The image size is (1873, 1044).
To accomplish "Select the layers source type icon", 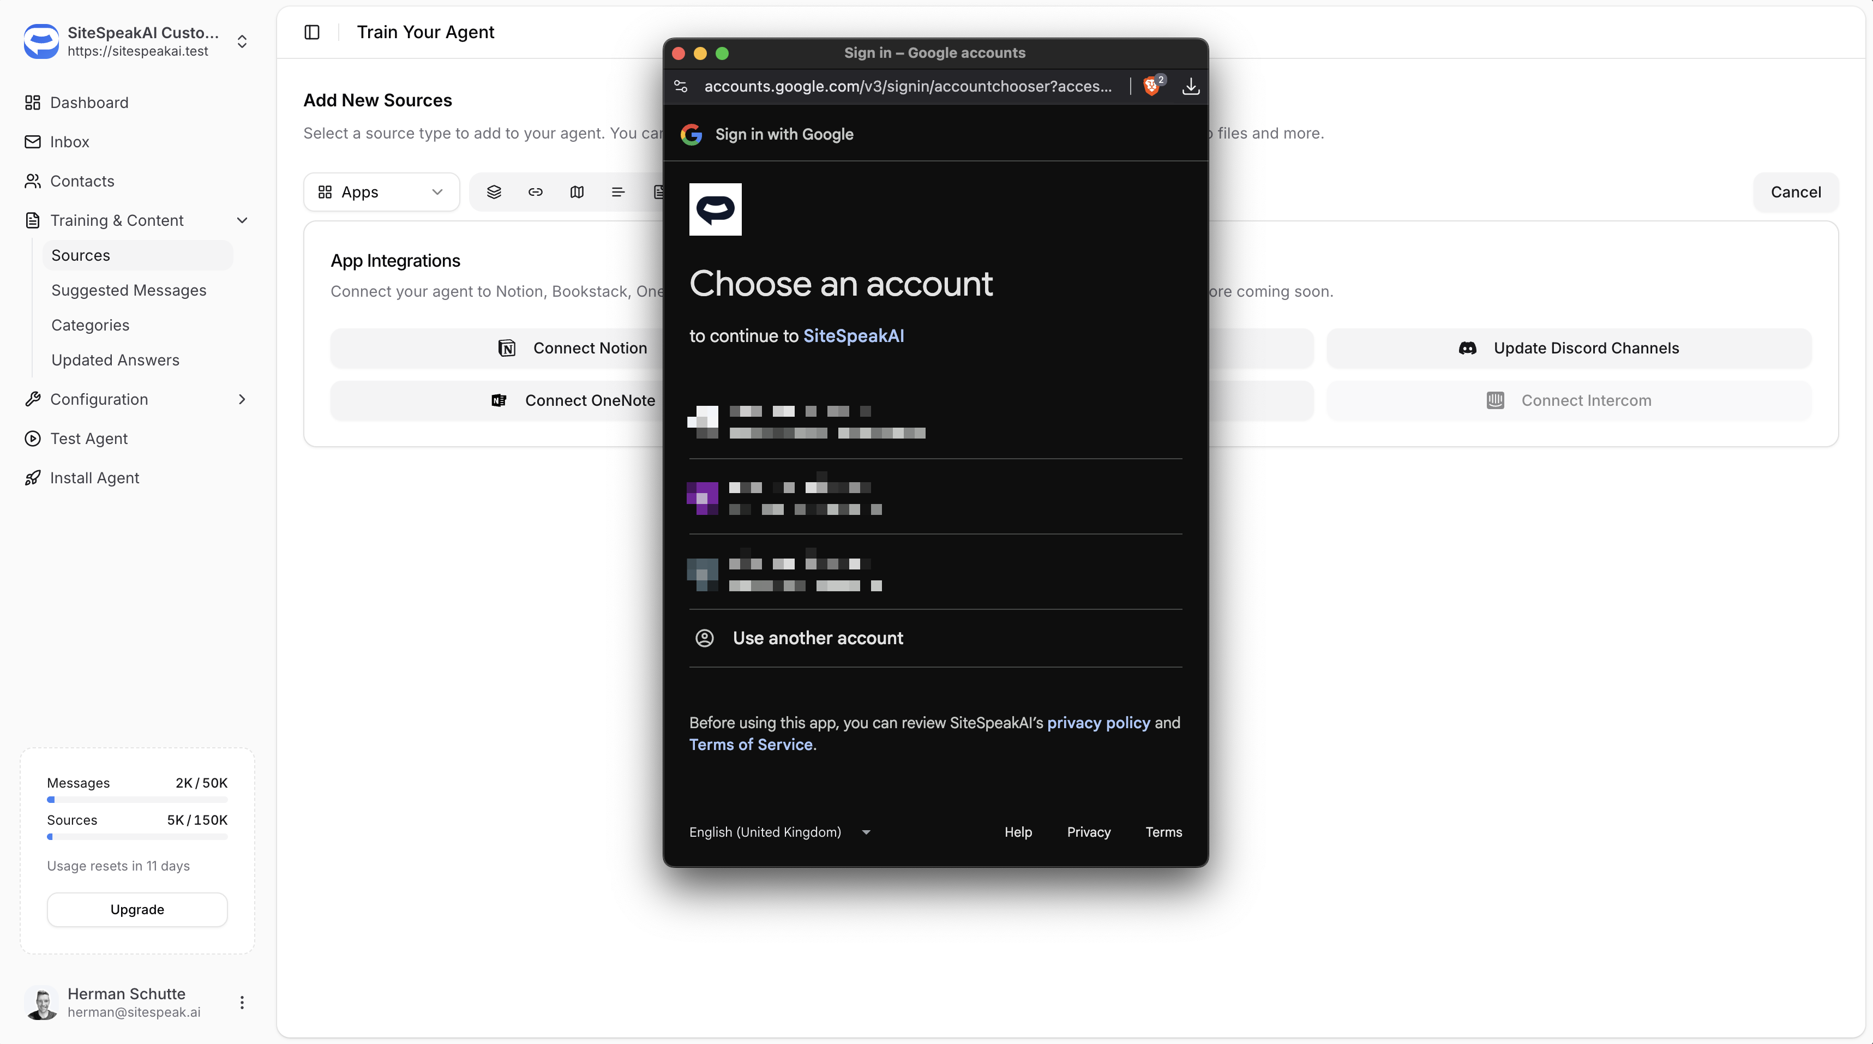I will point(494,192).
